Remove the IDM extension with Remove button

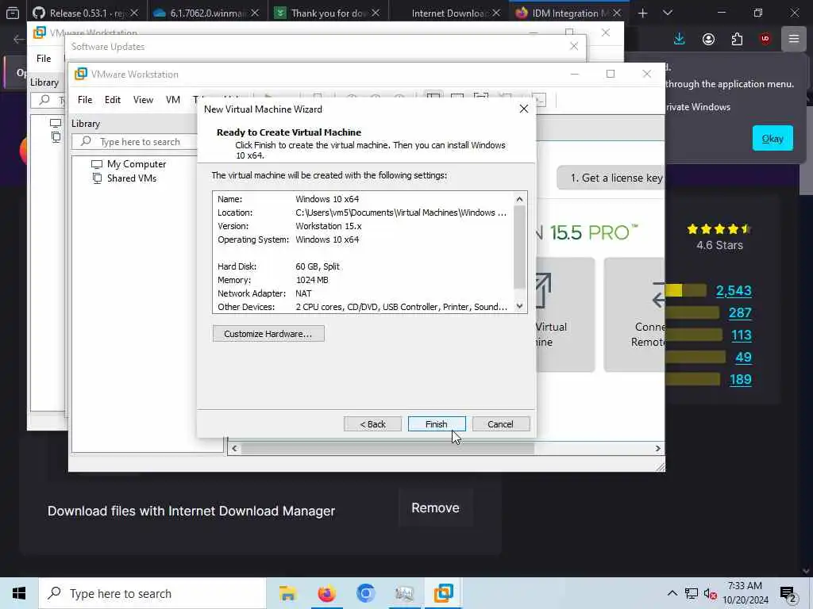point(435,508)
